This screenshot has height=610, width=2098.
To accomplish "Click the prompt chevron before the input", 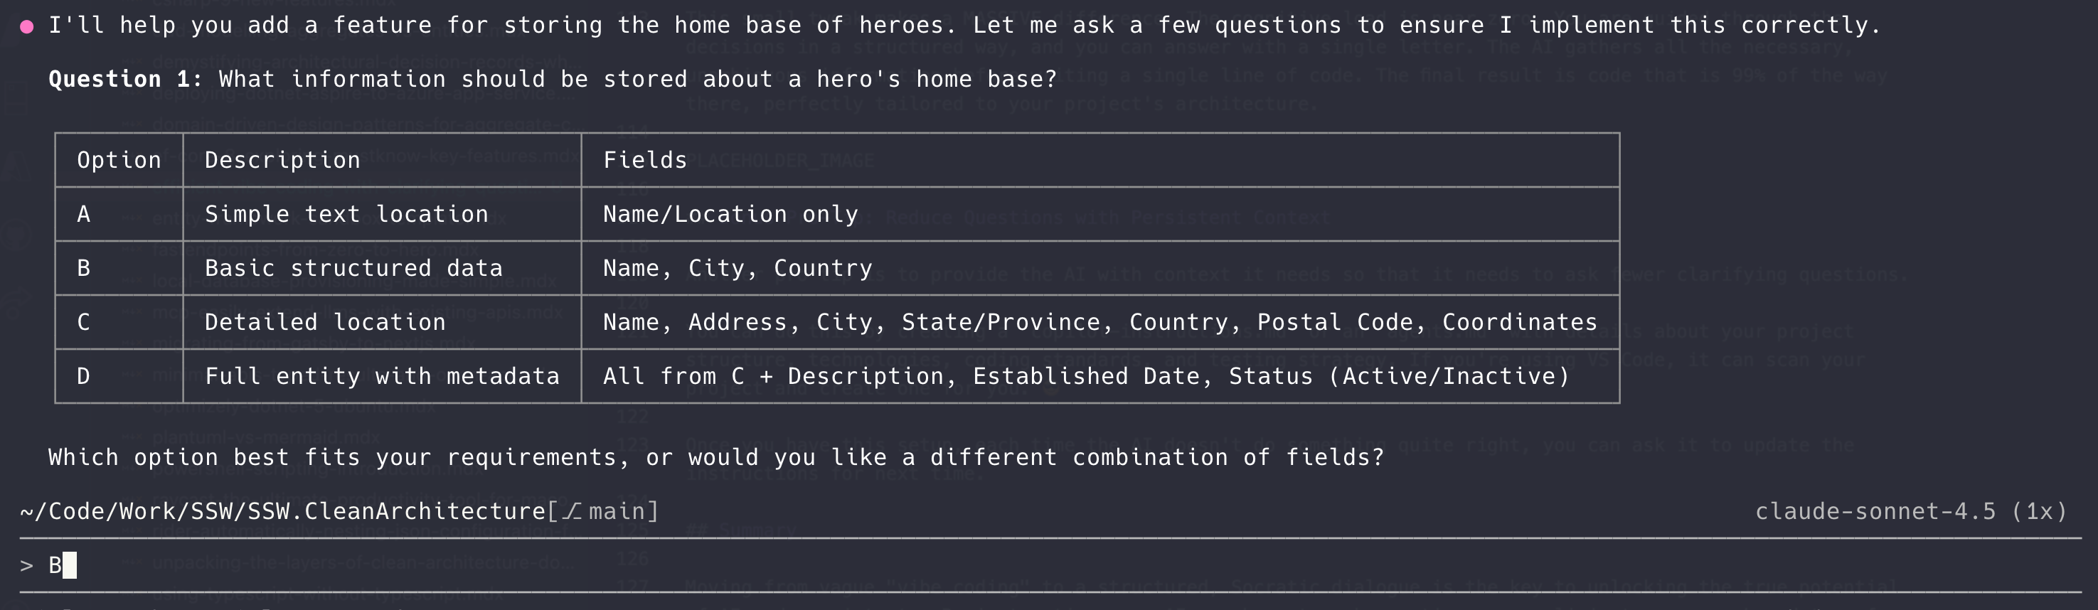I will [27, 565].
